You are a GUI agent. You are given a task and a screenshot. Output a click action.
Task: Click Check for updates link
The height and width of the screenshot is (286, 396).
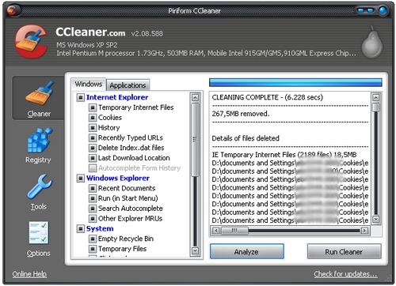click(345, 274)
